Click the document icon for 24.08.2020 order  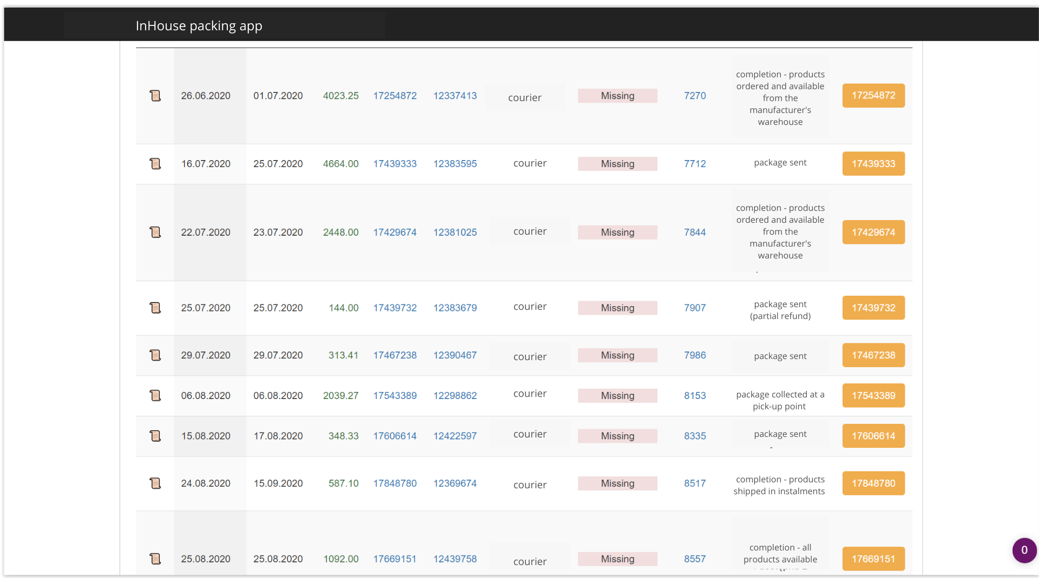(x=154, y=483)
